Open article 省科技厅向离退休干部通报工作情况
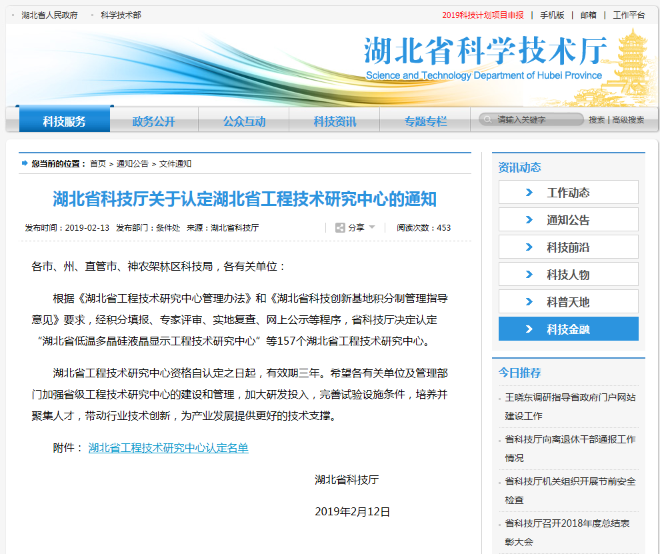 pyautogui.click(x=571, y=449)
